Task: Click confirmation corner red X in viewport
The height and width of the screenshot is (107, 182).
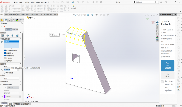Action: (x=153, y=22)
